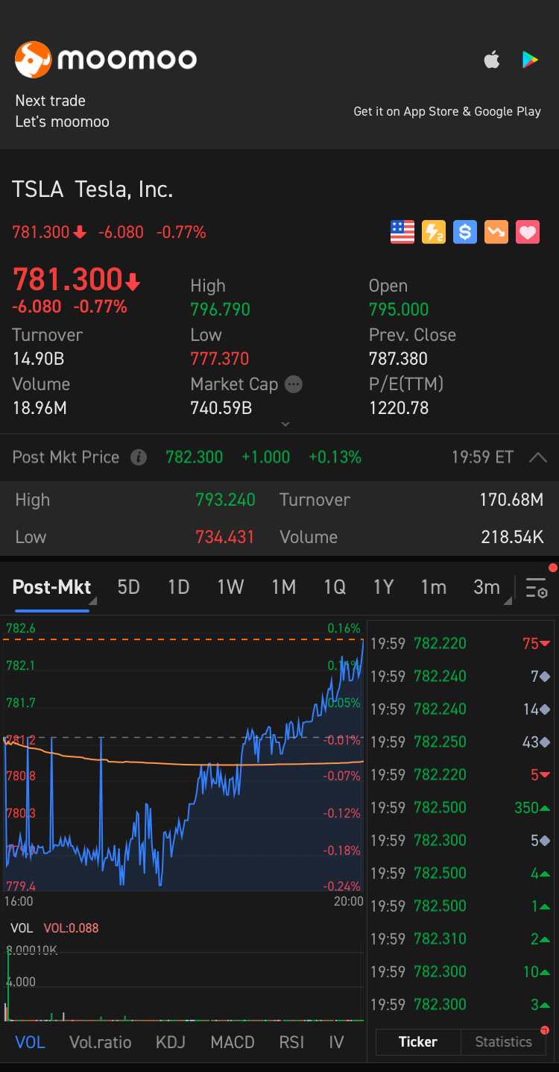Image resolution: width=559 pixels, height=1072 pixels.
Task: Click the Market Cap value 740.59B
Action: coord(221,408)
